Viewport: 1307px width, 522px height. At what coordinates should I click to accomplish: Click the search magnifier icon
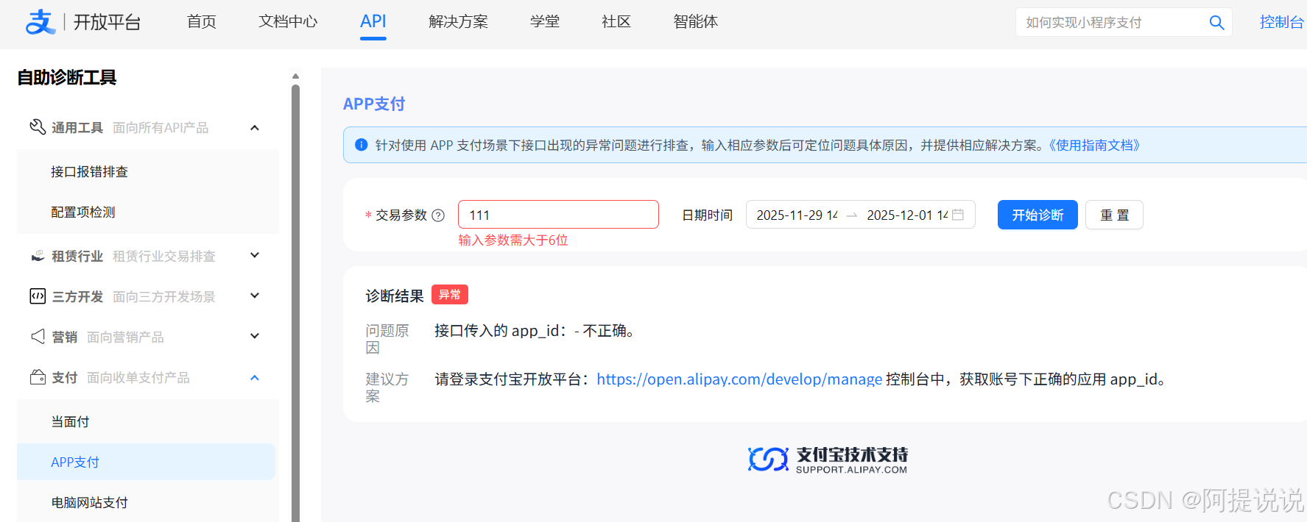[1216, 23]
